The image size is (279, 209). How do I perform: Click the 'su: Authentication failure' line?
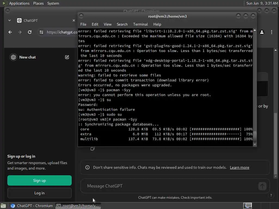107,110
